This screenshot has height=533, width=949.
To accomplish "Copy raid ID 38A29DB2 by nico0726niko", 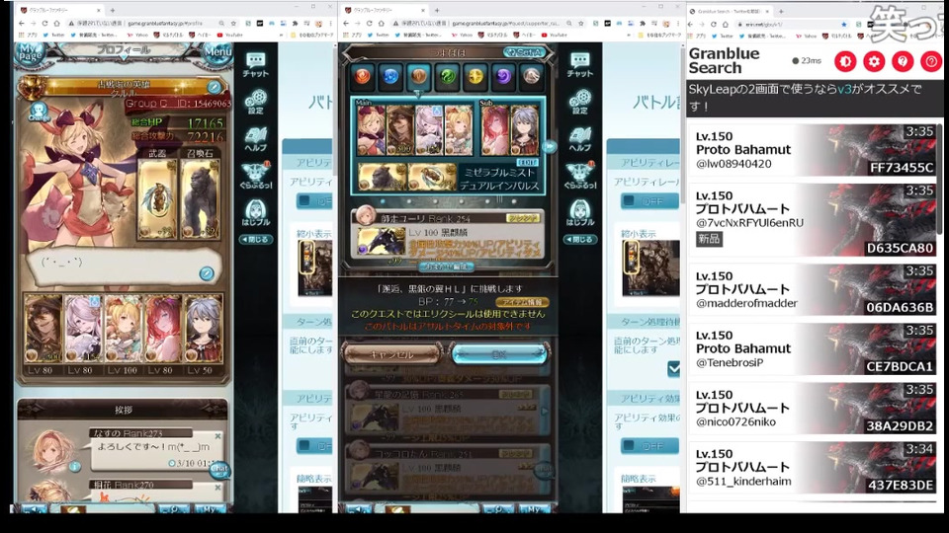I will [x=813, y=408].
